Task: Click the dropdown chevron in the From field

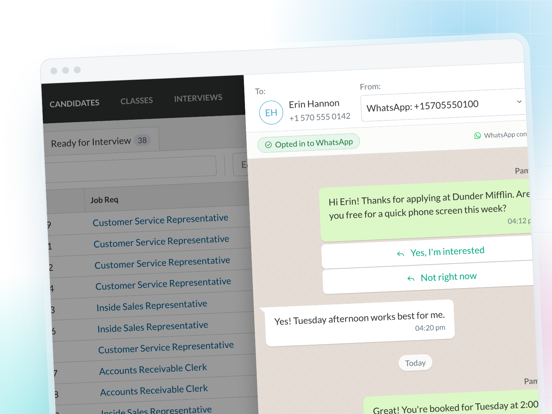Action: click(x=519, y=101)
